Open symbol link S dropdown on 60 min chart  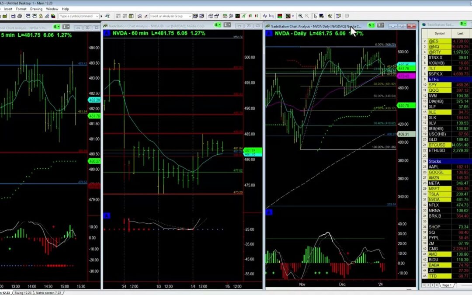point(218,24)
